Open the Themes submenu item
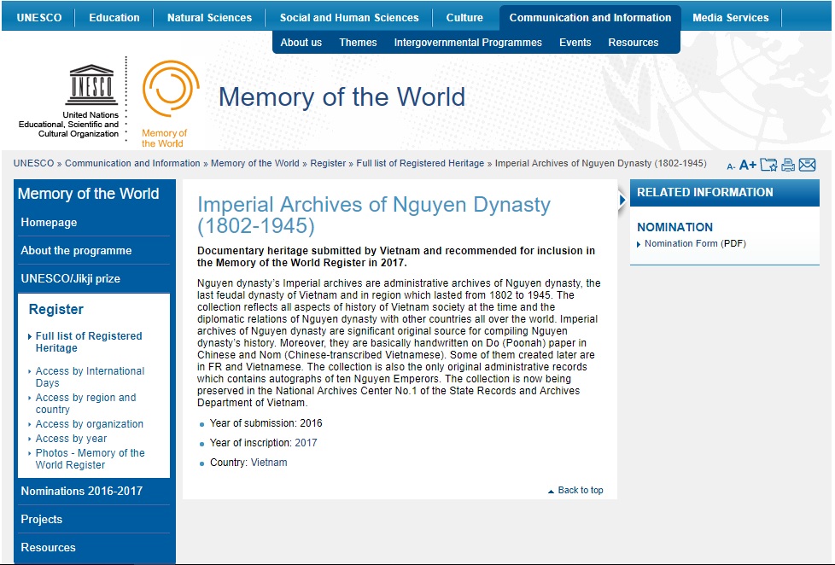Image resolution: width=835 pixels, height=565 pixels. point(359,43)
